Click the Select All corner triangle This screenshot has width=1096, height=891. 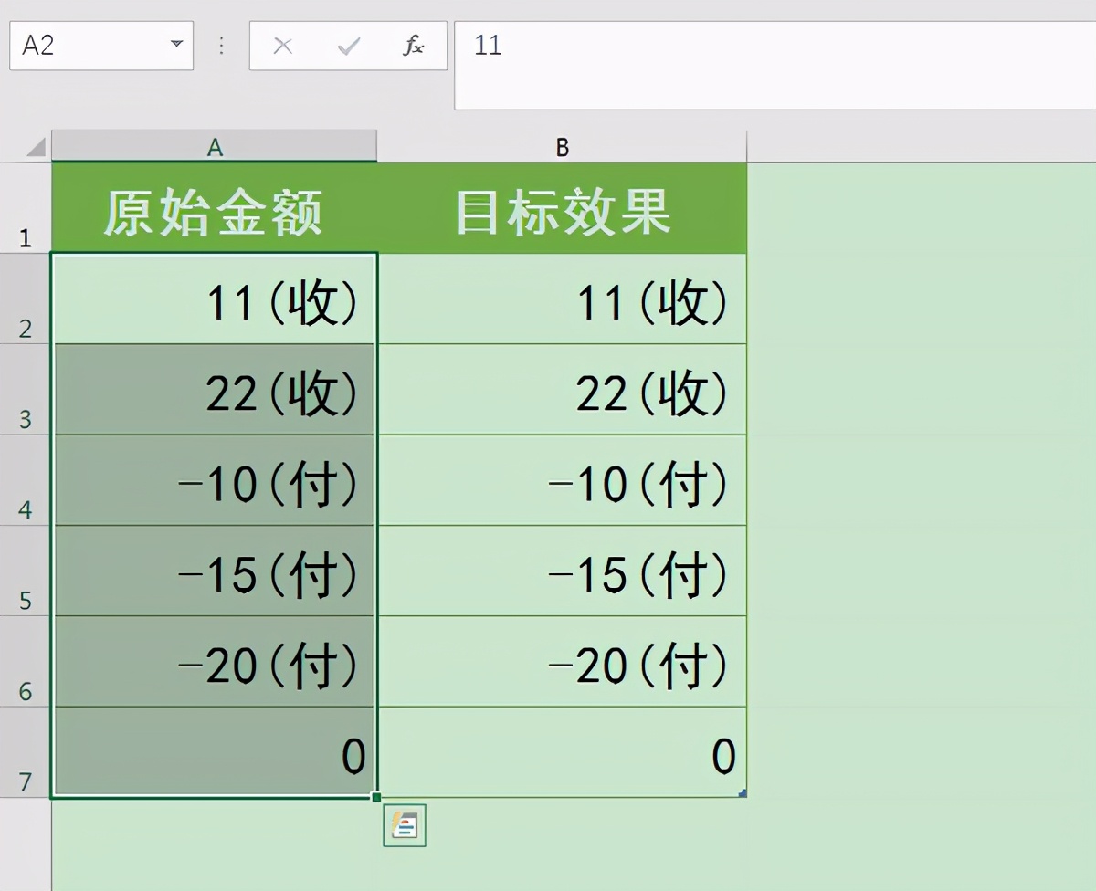pyautogui.click(x=36, y=147)
